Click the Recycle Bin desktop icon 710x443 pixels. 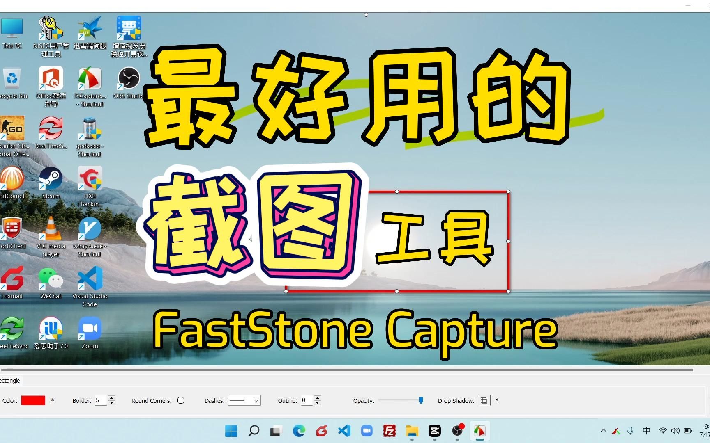12,83
